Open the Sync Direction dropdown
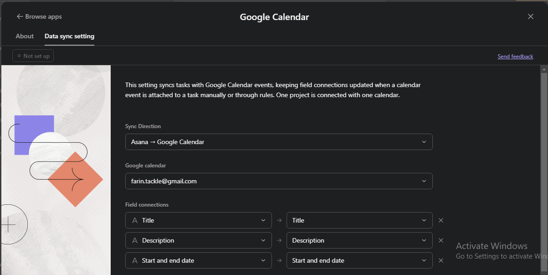Screen dimensions: 548x275 (x=279, y=142)
